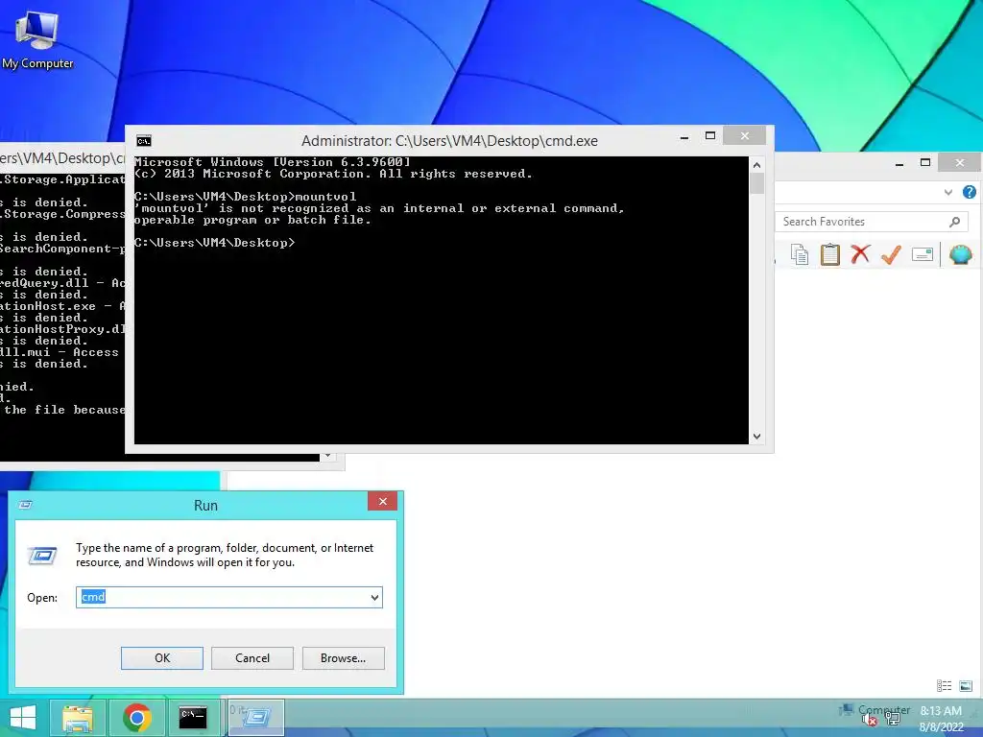Click the Copy icon in Explorer toolbar
The height and width of the screenshot is (737, 983).
click(x=800, y=254)
